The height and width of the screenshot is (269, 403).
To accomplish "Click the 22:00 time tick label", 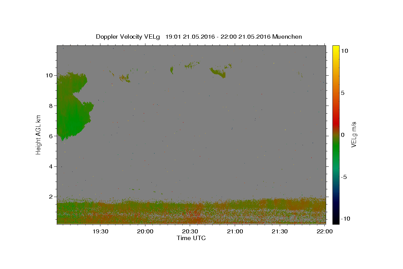I will (324, 231).
